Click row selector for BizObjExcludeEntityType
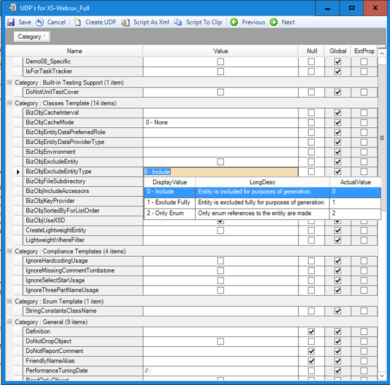The height and width of the screenshot is (385, 390). pyautogui.click(x=18, y=172)
